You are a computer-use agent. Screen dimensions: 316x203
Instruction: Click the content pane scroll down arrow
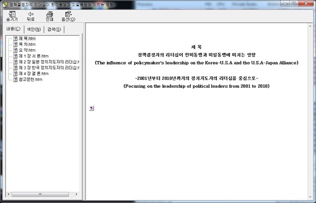pyautogui.click(x=310, y=197)
